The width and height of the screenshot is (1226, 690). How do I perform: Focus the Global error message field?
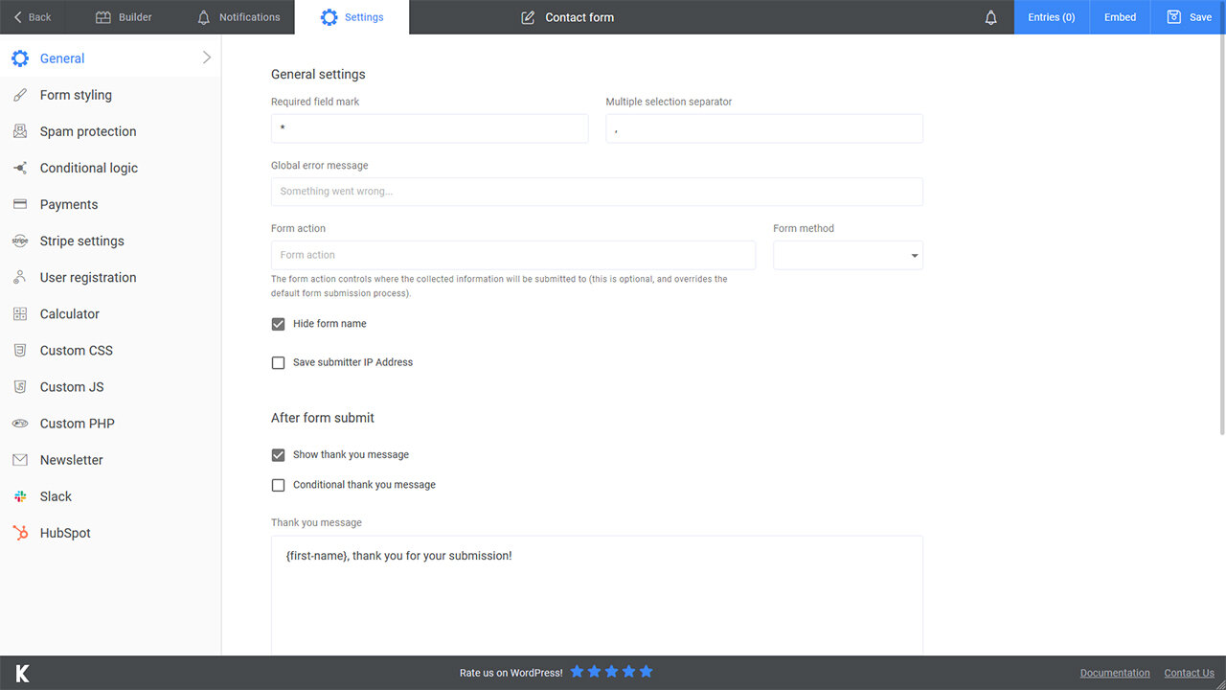click(597, 192)
